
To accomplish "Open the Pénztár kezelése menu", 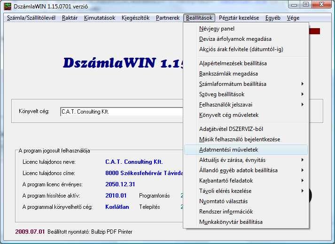I will pyautogui.click(x=239, y=18).
